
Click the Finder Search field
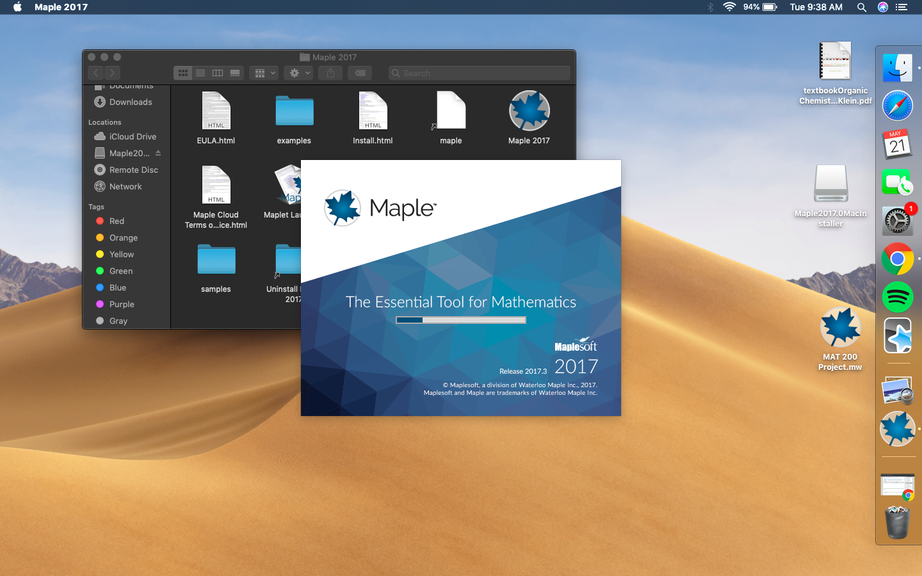tap(480, 73)
